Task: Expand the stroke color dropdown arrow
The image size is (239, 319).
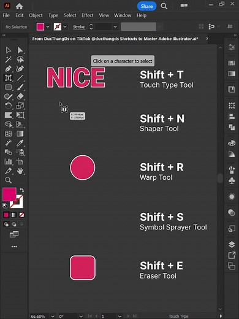Action: [x=65, y=27]
